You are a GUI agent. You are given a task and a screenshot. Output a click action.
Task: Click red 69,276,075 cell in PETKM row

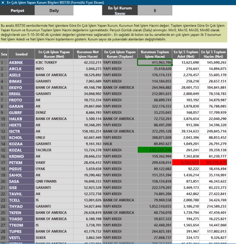[213, 162]
